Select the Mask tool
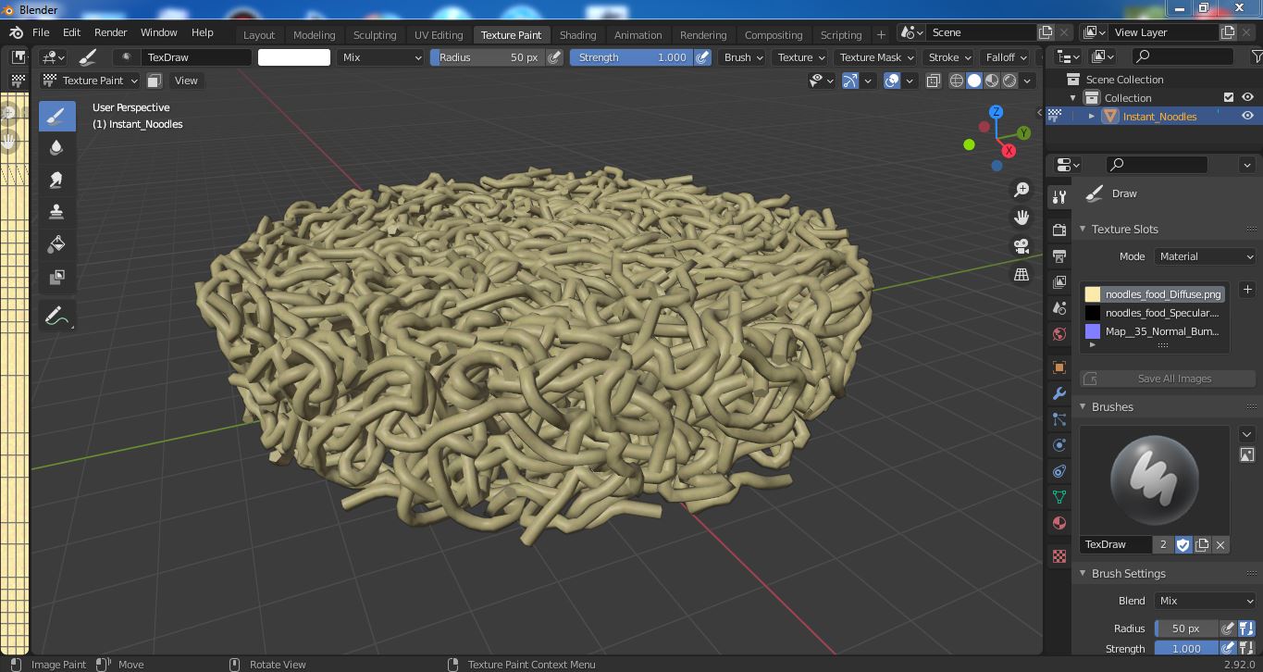Screen dimensions: 1263x672 [x=56, y=277]
